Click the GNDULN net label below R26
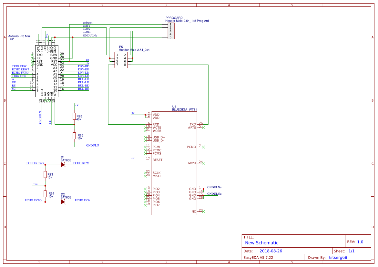The height and width of the screenshot is (267, 378). click(93, 145)
